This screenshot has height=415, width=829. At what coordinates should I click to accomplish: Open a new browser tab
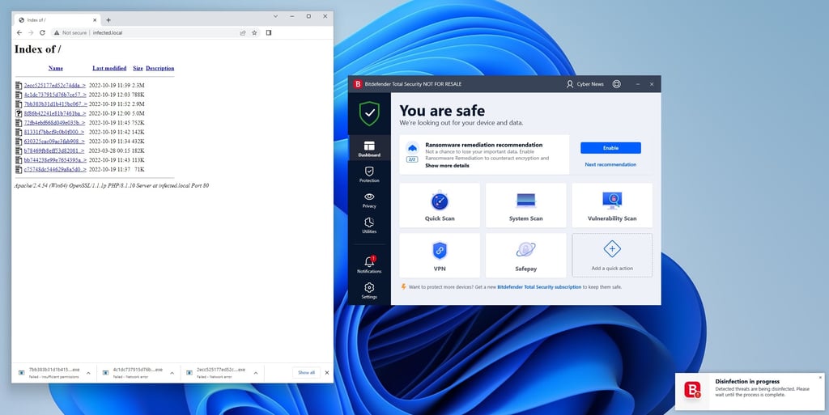(x=108, y=20)
